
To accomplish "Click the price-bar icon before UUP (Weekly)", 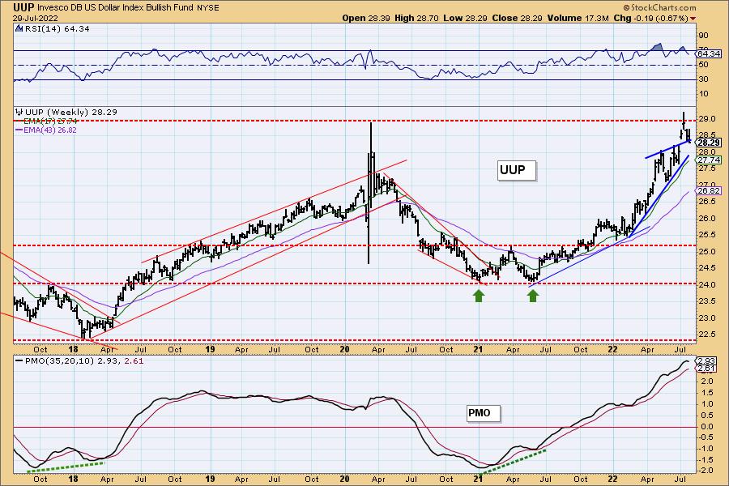I will (x=19, y=112).
